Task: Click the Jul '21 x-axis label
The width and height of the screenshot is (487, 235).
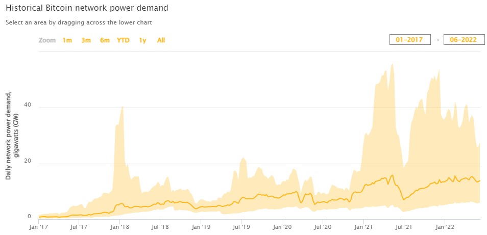Action: click(404, 226)
